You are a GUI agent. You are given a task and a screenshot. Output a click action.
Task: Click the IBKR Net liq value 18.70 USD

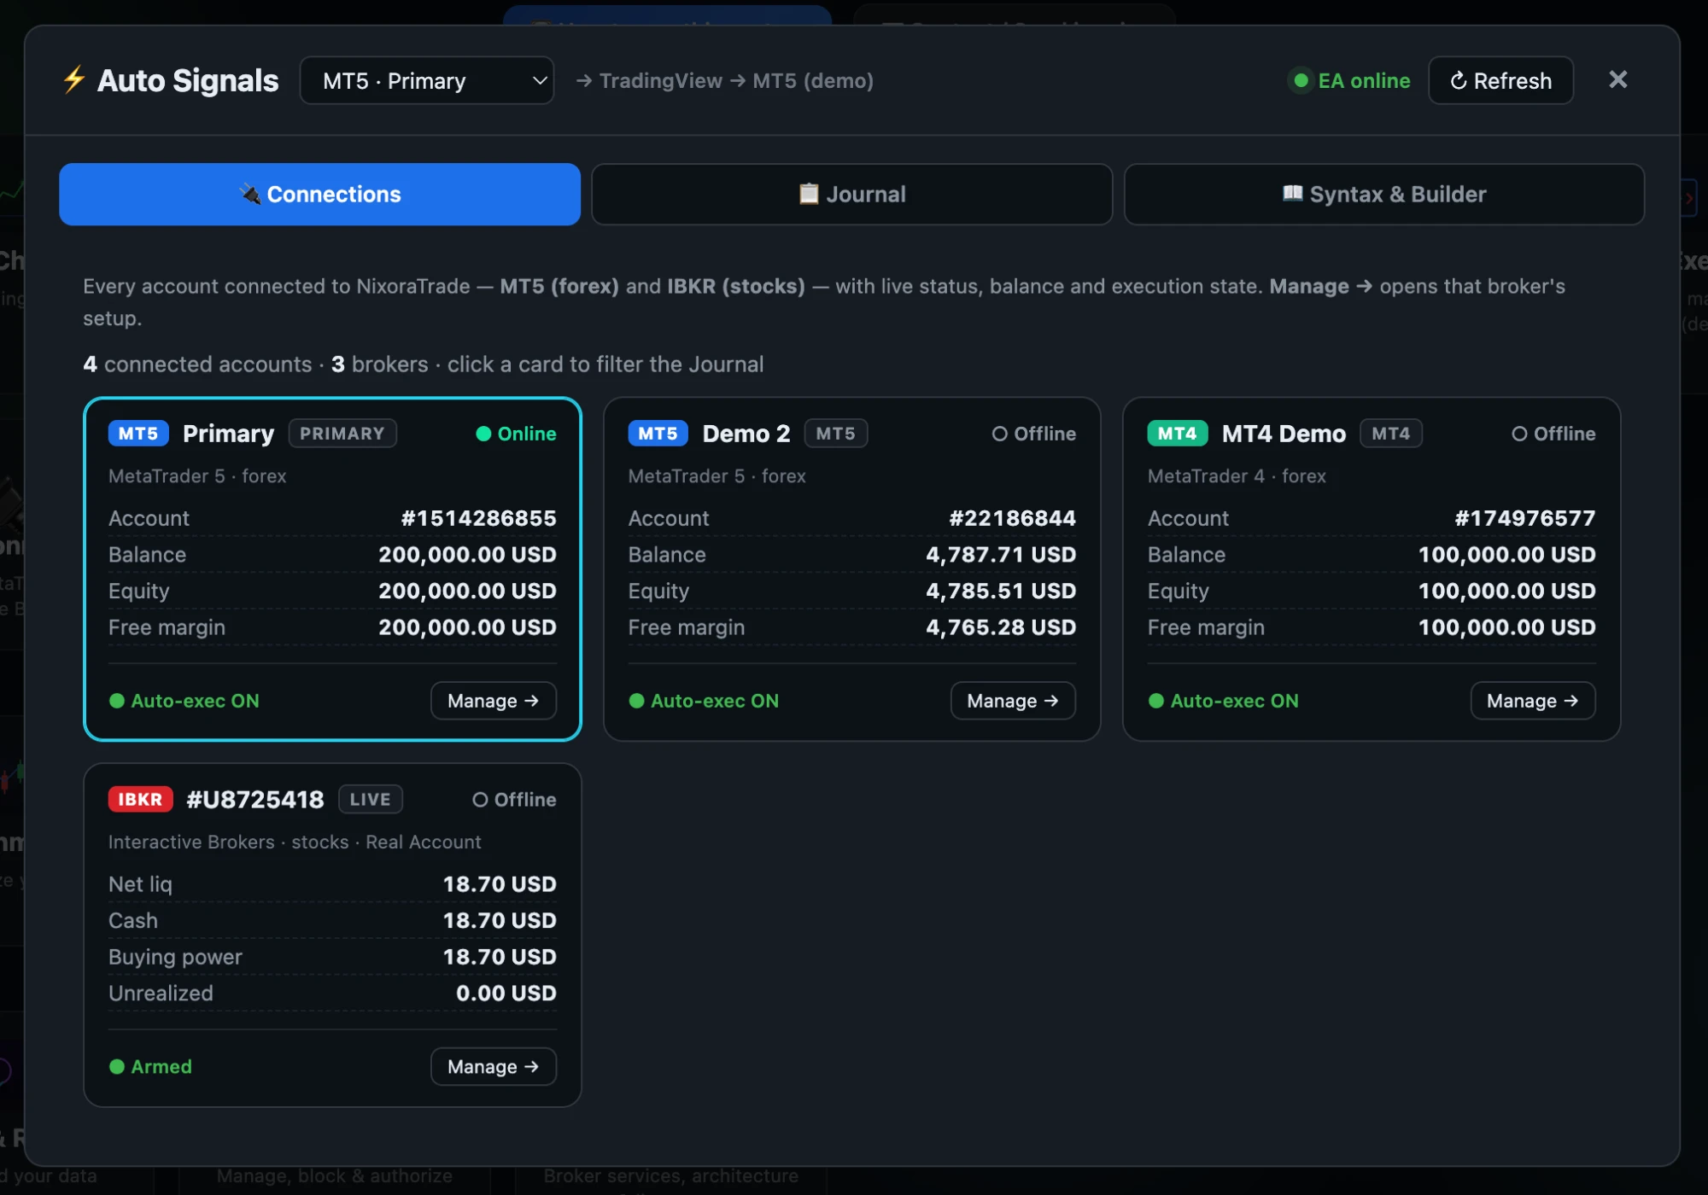click(x=500, y=884)
